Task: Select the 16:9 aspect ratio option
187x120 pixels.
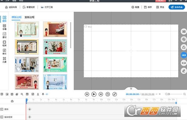Action: (184, 55)
